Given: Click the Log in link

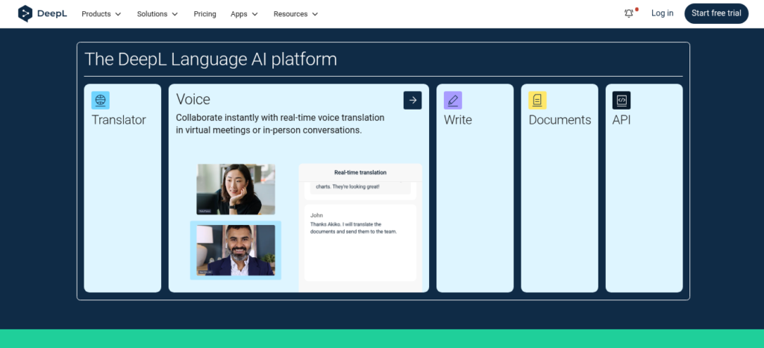Looking at the screenshot, I should pyautogui.click(x=663, y=13).
